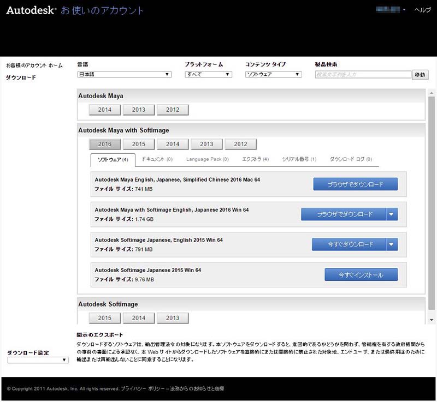
Task: Switch to the ソフトウェア (4) tab
Action: [x=113, y=160]
